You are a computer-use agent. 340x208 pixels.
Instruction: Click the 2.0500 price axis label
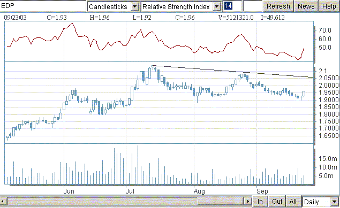point(329,78)
